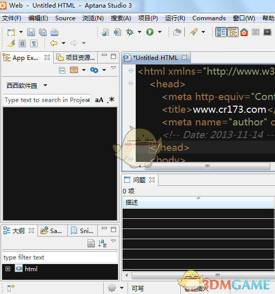
Task: Click the flashlight search icon
Action: [x=193, y=32]
